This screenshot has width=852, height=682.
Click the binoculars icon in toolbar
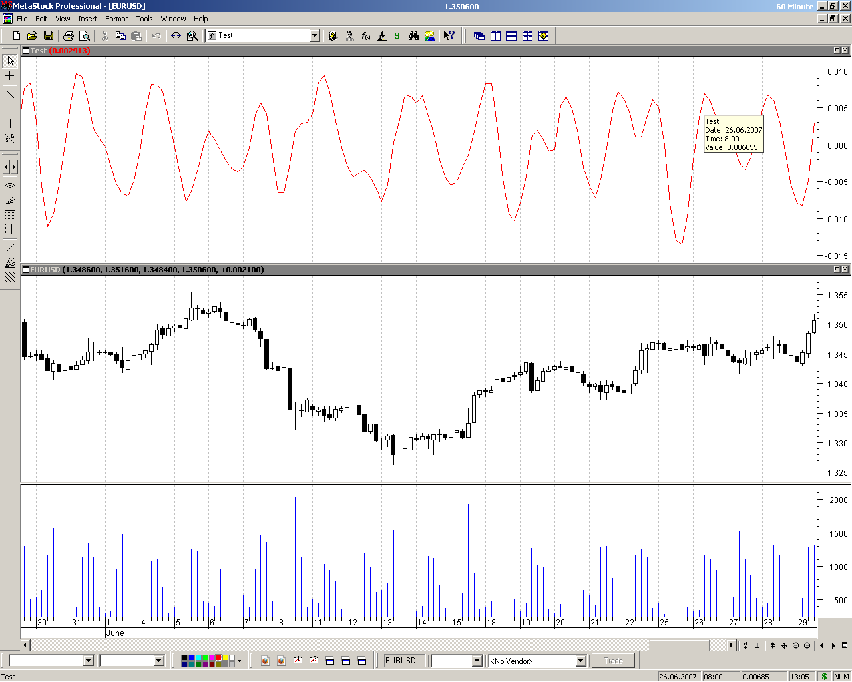[x=413, y=36]
